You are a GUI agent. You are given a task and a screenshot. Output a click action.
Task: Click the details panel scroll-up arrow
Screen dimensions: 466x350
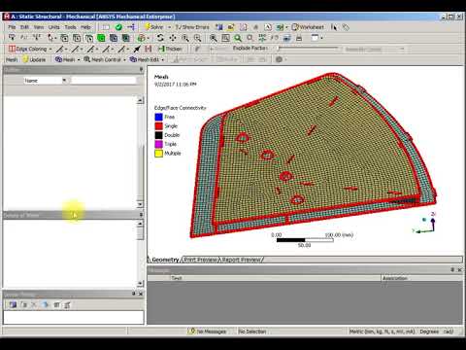140,224
